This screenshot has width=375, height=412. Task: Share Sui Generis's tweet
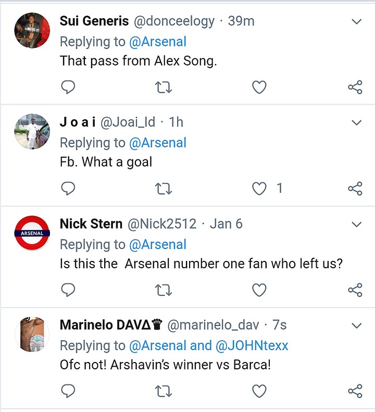[x=355, y=87]
